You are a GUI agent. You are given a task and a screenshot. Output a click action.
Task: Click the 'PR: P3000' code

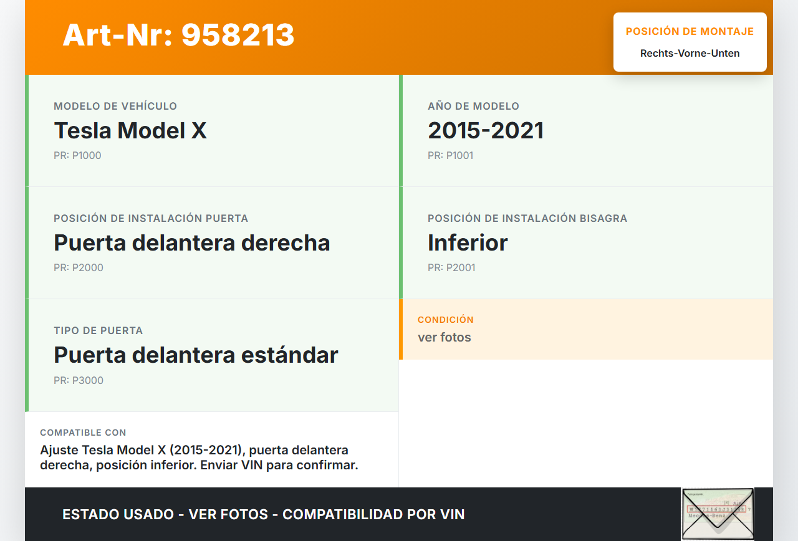[x=79, y=380]
